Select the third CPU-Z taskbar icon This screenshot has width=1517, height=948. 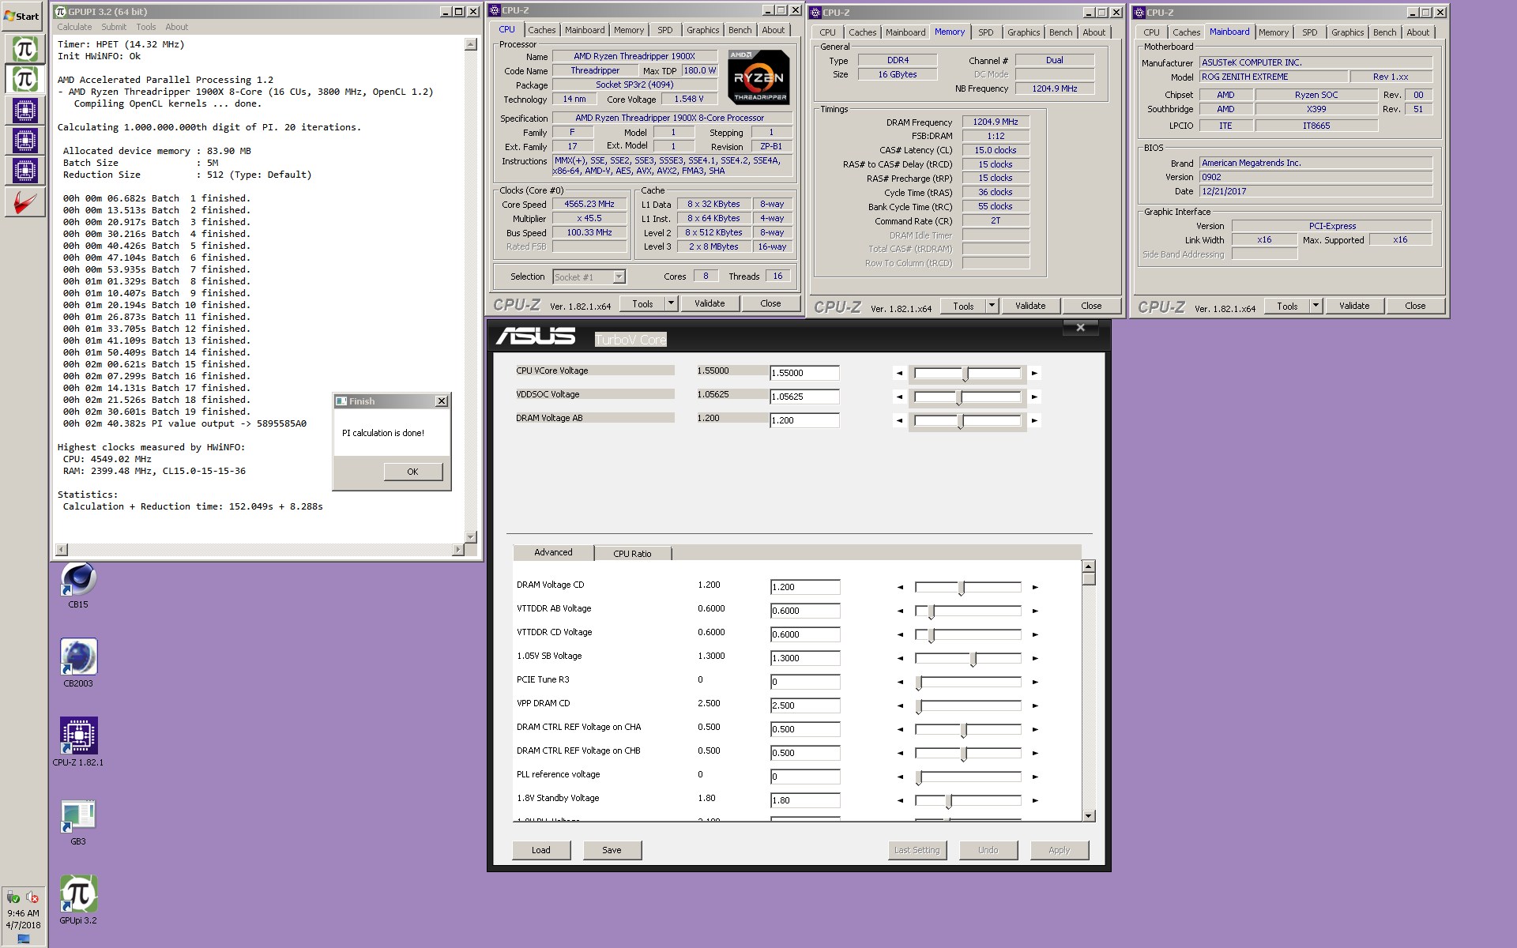[x=24, y=171]
